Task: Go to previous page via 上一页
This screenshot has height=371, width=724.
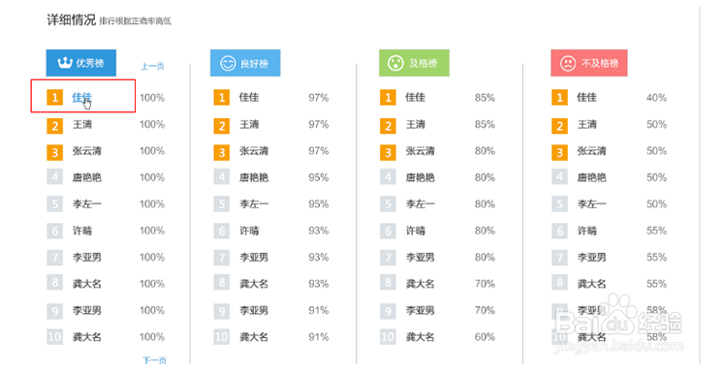Action: (152, 66)
